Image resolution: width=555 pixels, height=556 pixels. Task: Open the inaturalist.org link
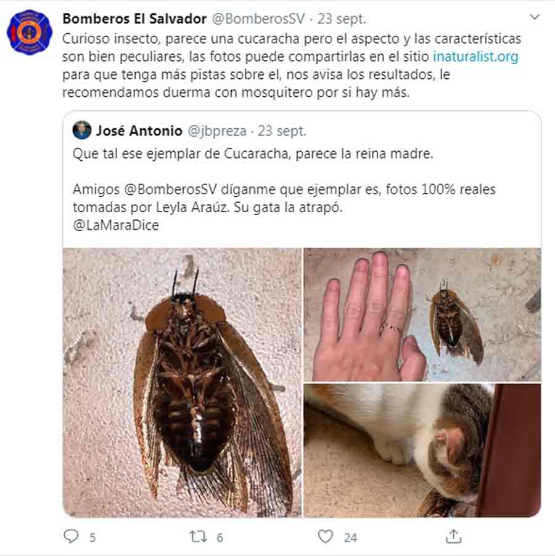tap(475, 56)
